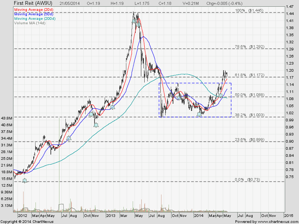299x224 pixels.
Task: Click the bell marker at the start of 2013
Action: [113, 107]
